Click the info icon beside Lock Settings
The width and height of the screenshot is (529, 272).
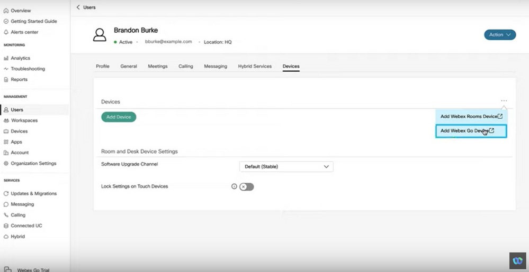234,186
